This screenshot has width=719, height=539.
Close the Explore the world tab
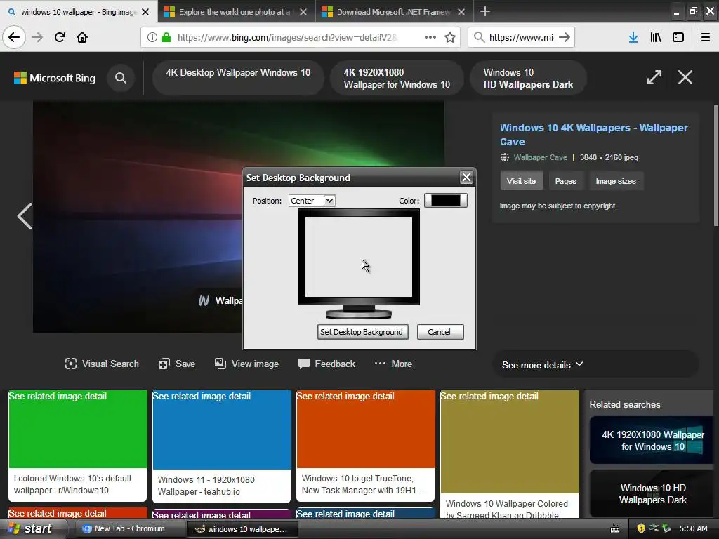303,12
